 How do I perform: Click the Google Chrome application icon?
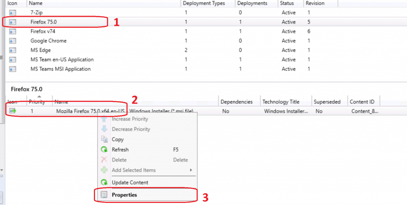coord(12,41)
